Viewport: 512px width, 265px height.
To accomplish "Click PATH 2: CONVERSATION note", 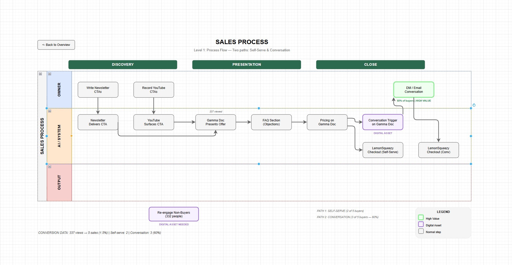I will pos(348,217).
